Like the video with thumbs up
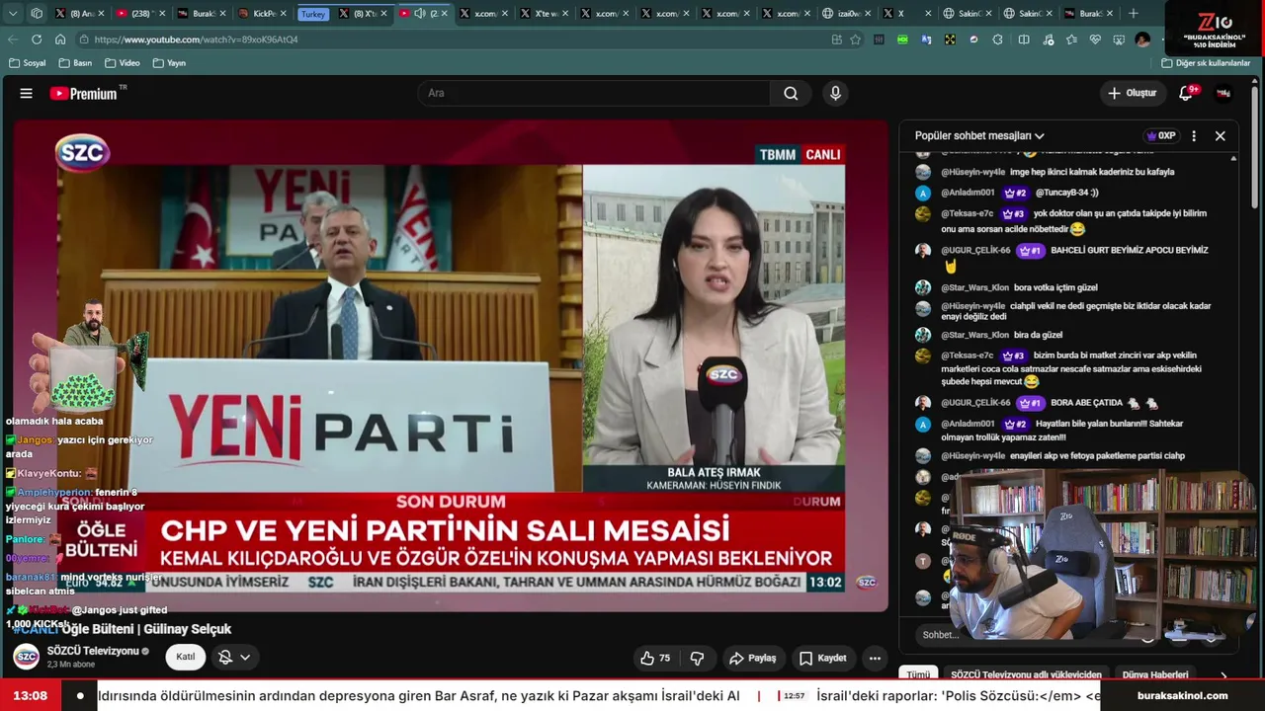 tap(655, 658)
